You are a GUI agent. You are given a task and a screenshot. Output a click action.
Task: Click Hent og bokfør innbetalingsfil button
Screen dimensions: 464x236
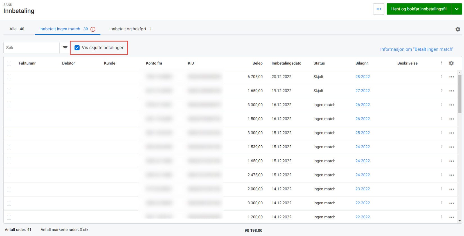[x=419, y=9]
